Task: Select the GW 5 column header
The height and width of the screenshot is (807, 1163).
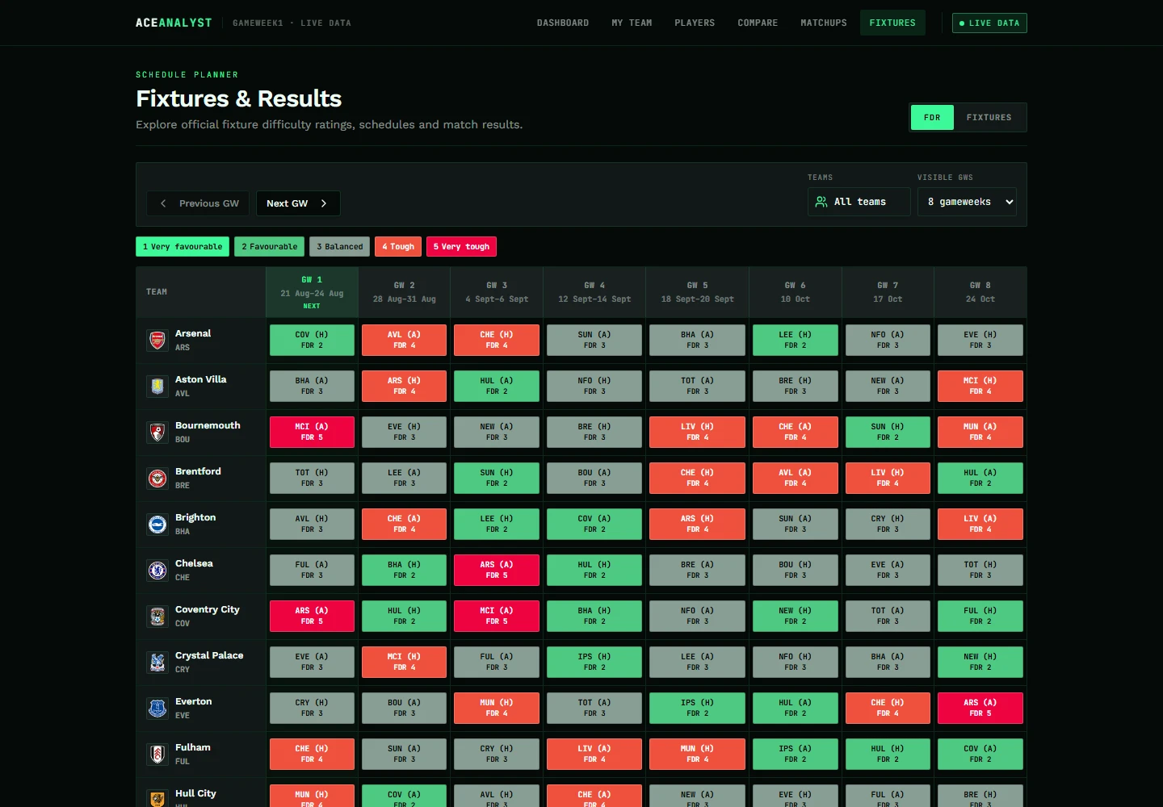Action: pos(697,292)
